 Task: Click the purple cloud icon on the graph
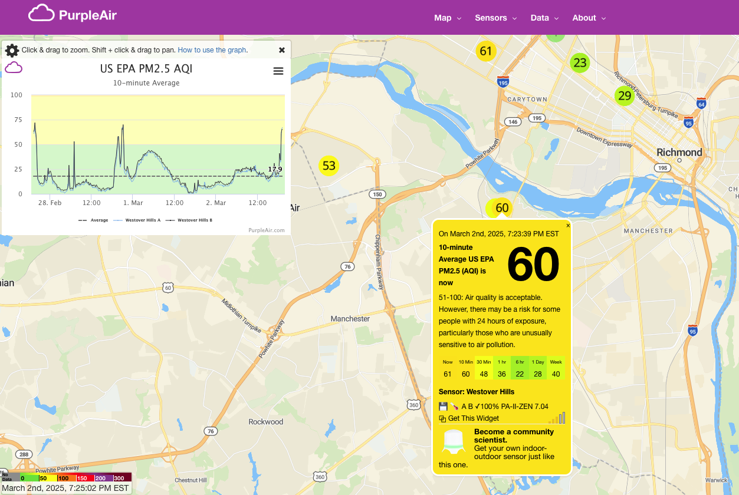coord(14,68)
